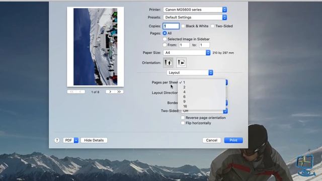Choose 6 pages per sheet
The image size is (322, 181).
point(202,97)
